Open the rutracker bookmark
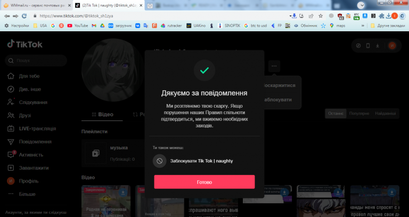409x217 pixels. coord(171,25)
